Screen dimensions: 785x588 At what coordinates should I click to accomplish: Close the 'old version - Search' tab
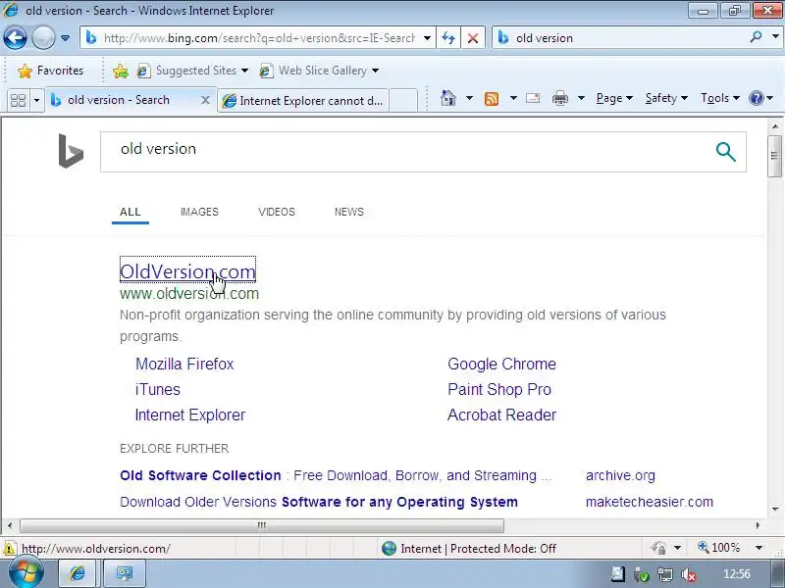click(x=205, y=100)
